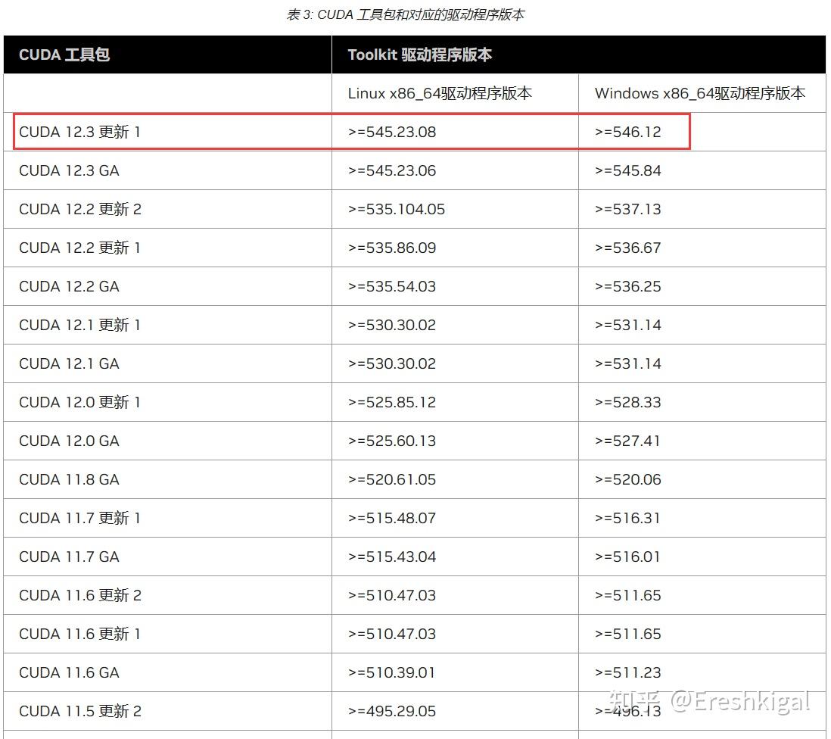Click the CUDA 工具包 column header

click(64, 55)
